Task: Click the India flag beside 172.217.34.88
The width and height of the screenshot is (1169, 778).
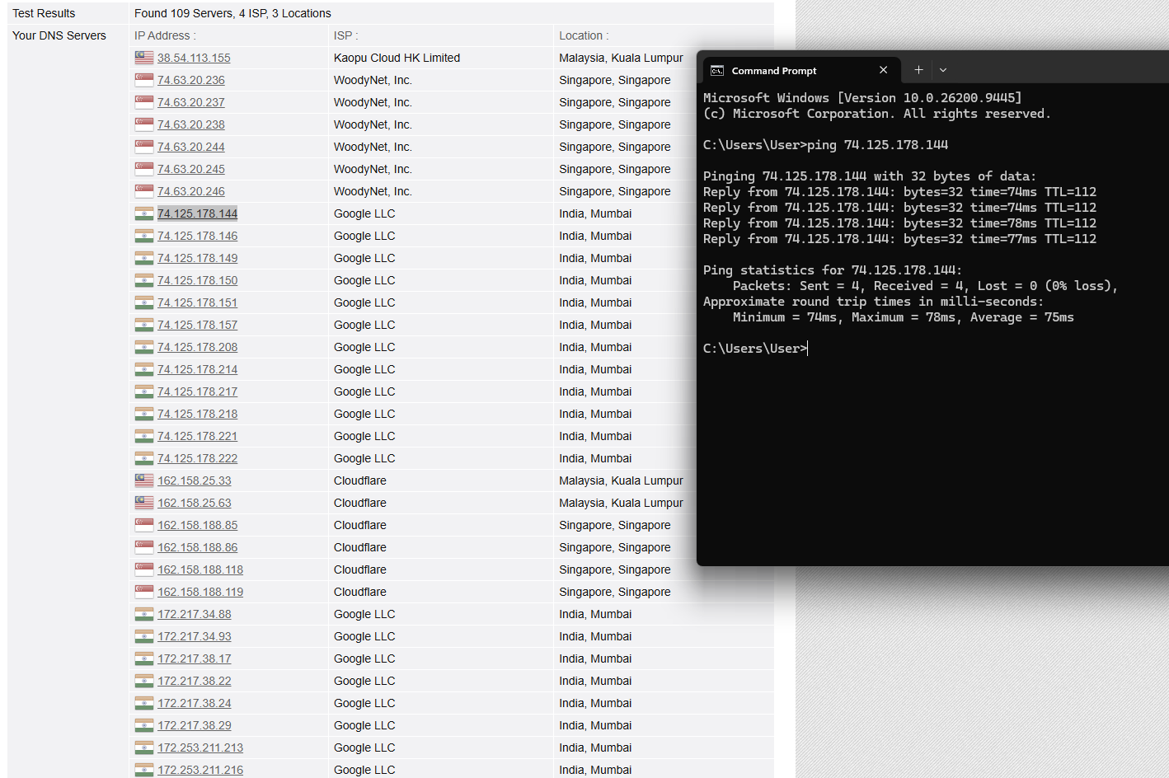Action: [144, 614]
